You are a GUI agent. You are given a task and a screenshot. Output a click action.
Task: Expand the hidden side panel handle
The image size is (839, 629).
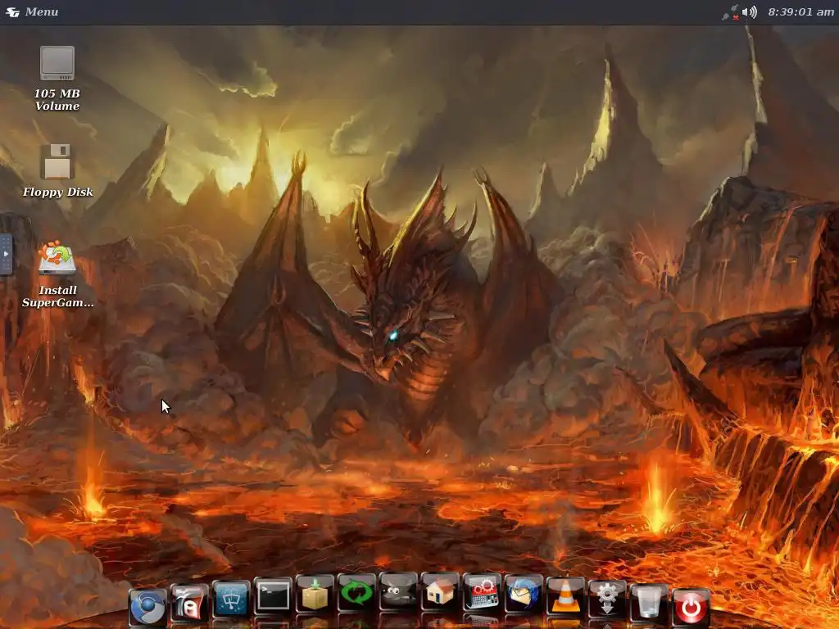[6, 254]
